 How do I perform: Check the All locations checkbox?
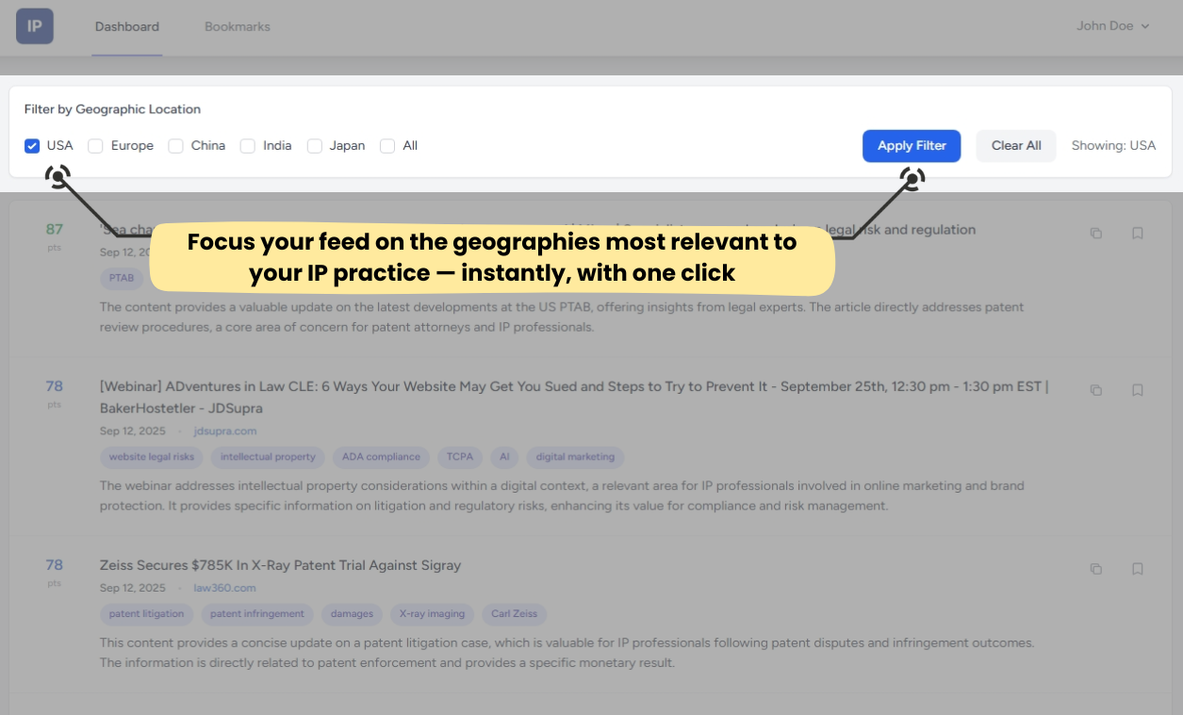387,146
